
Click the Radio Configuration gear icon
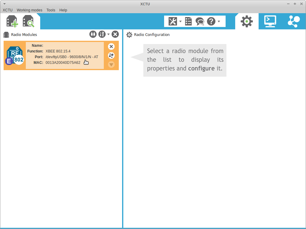click(x=129, y=35)
